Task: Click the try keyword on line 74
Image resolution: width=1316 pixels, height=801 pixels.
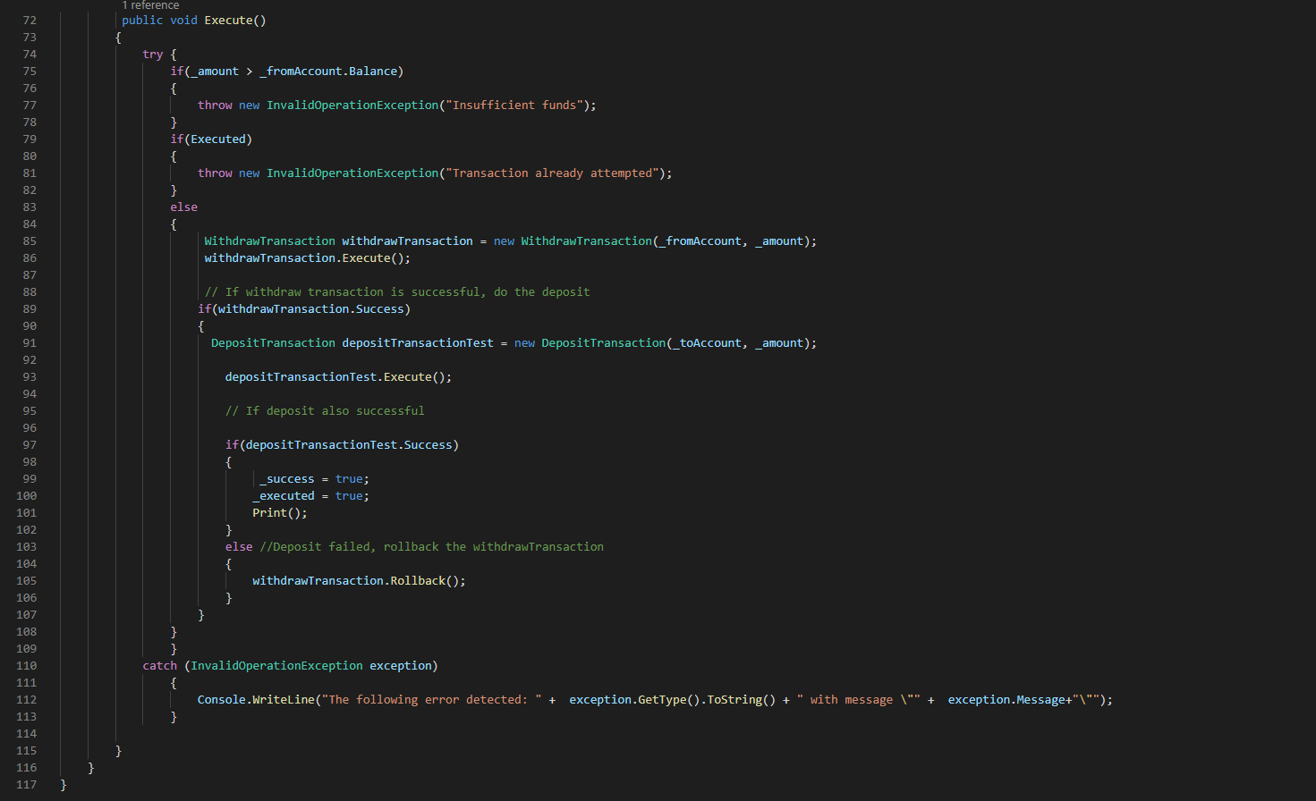Action: click(x=153, y=54)
